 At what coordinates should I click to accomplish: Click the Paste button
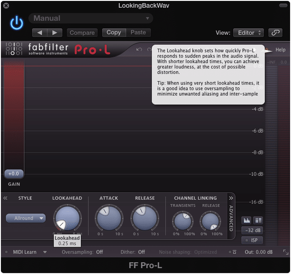pyautogui.click(x=138, y=32)
